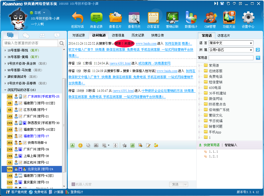This screenshot has width=264, height=196.
Task: Expand the 在线客服 phrase folder
Action: click(x=199, y=71)
